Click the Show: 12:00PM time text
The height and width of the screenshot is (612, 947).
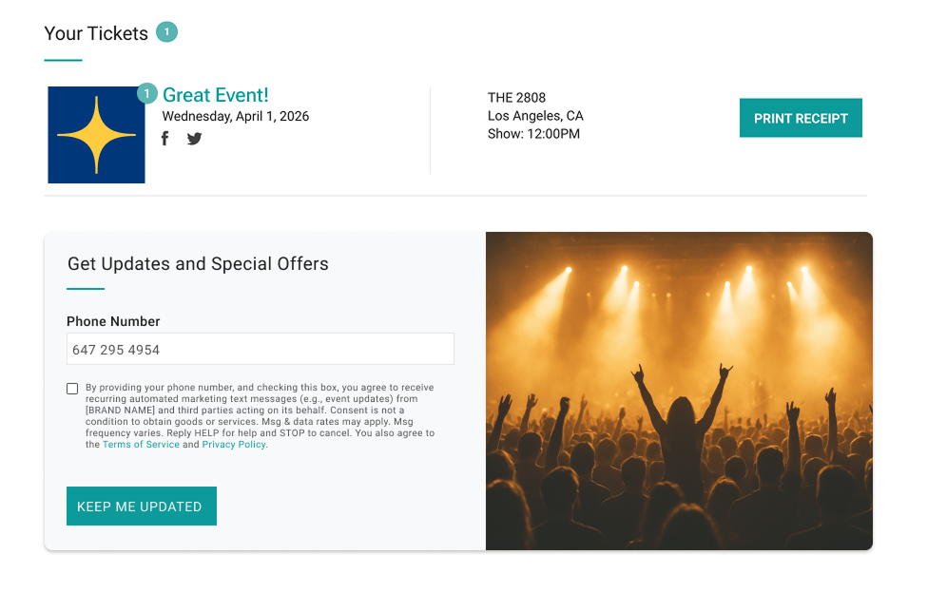coord(533,134)
